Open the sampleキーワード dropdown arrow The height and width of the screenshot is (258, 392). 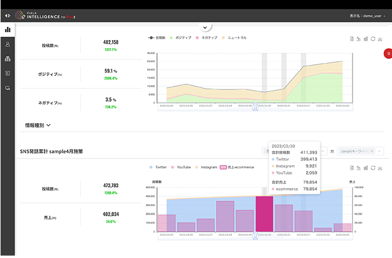(x=379, y=151)
